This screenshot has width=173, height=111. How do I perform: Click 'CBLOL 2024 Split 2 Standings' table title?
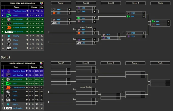click(x=22, y=63)
